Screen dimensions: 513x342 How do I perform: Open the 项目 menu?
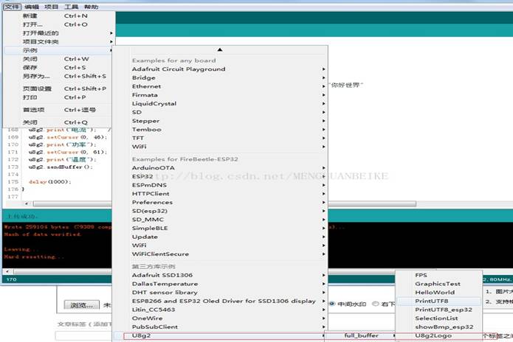[52, 7]
